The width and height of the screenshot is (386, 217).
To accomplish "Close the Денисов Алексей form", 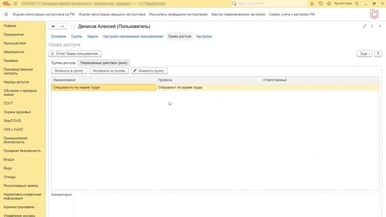I will tap(379, 26).
